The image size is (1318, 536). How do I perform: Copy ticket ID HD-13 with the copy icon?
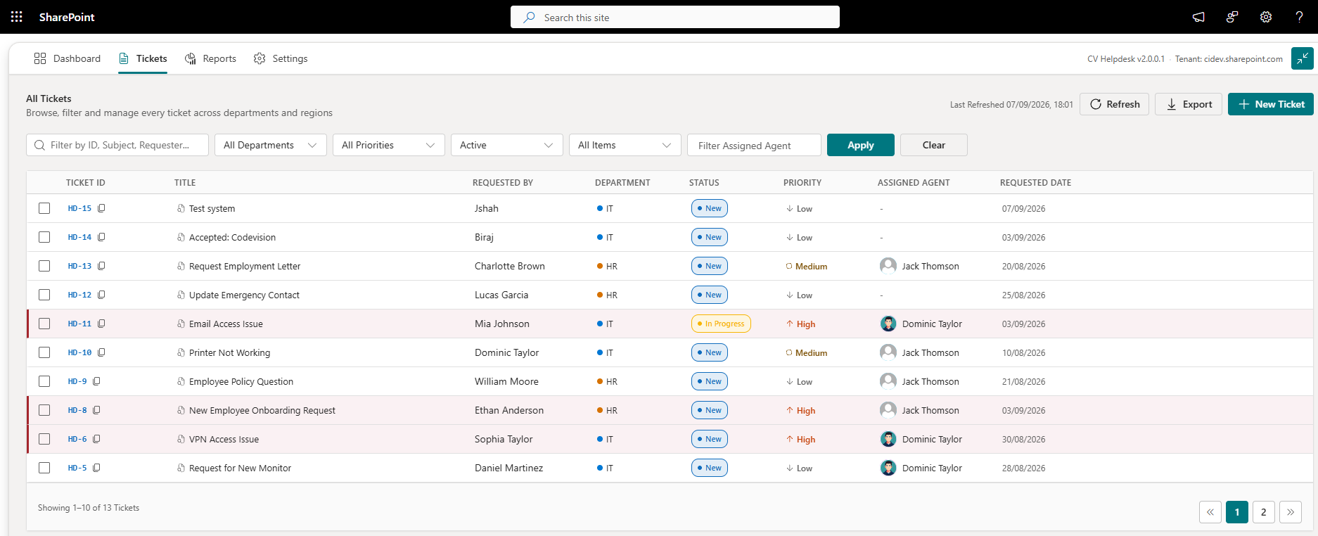pyautogui.click(x=101, y=266)
